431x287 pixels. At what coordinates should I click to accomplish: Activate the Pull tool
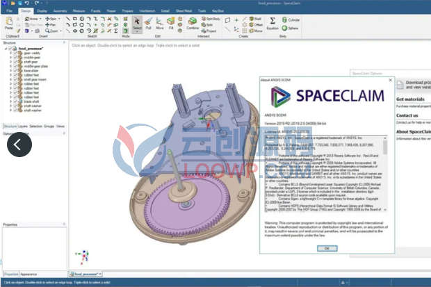point(149,24)
